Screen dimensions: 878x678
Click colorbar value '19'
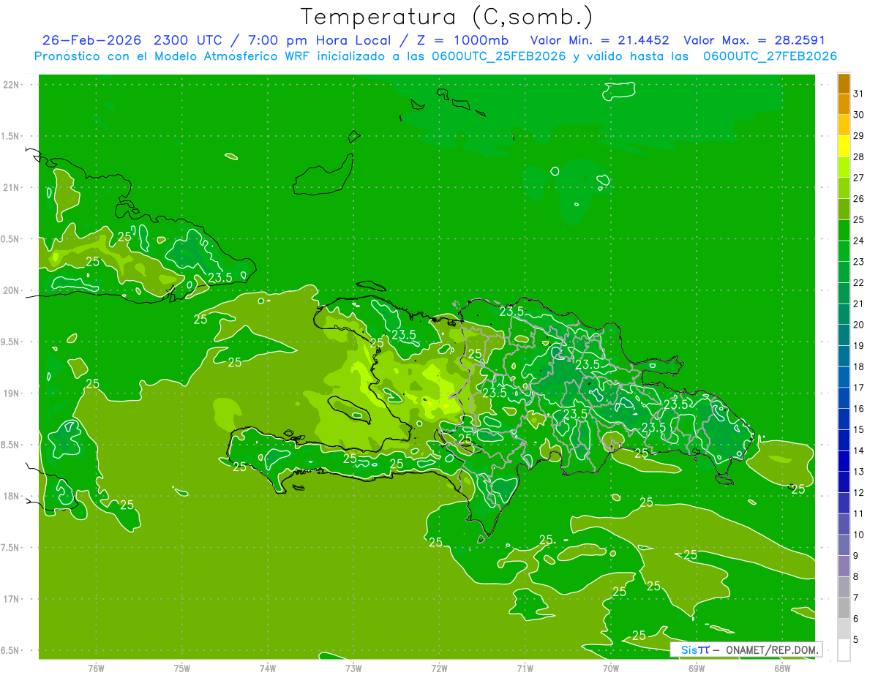858,346
